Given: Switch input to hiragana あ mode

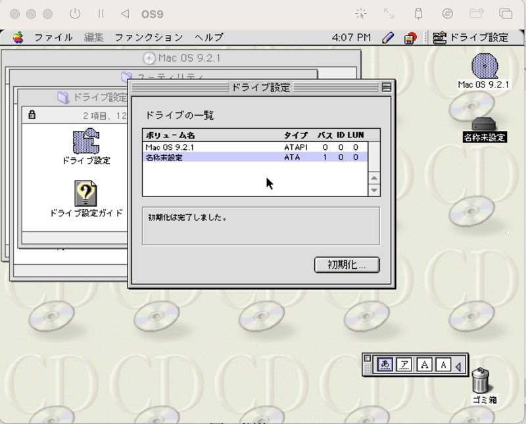Looking at the screenshot, I should [385, 364].
